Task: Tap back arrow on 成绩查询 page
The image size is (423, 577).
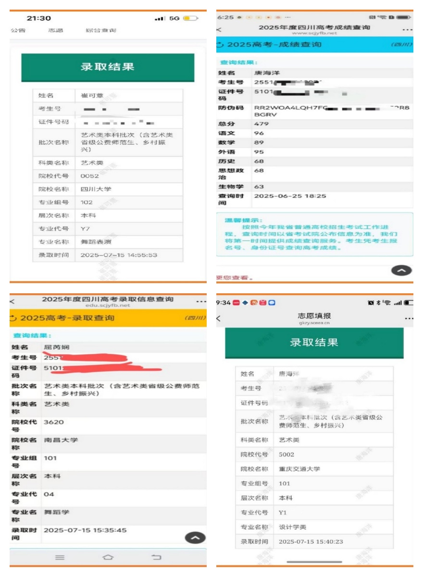Action: tap(219, 30)
